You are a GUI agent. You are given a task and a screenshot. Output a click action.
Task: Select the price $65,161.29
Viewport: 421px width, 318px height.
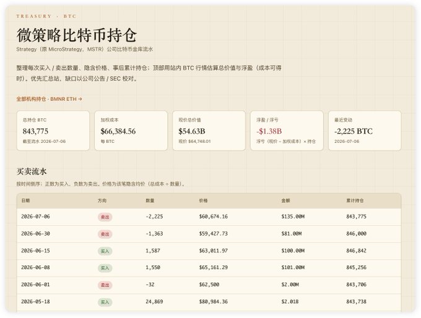214,267
